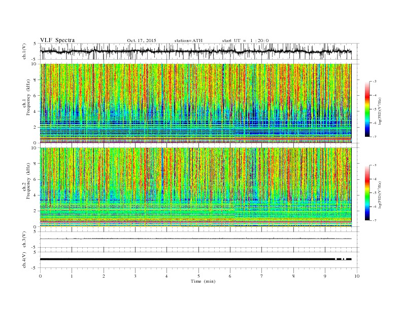The height and width of the screenshot is (310, 402).
Task: Click the "0" tick on Time axis
Action: [40, 276]
